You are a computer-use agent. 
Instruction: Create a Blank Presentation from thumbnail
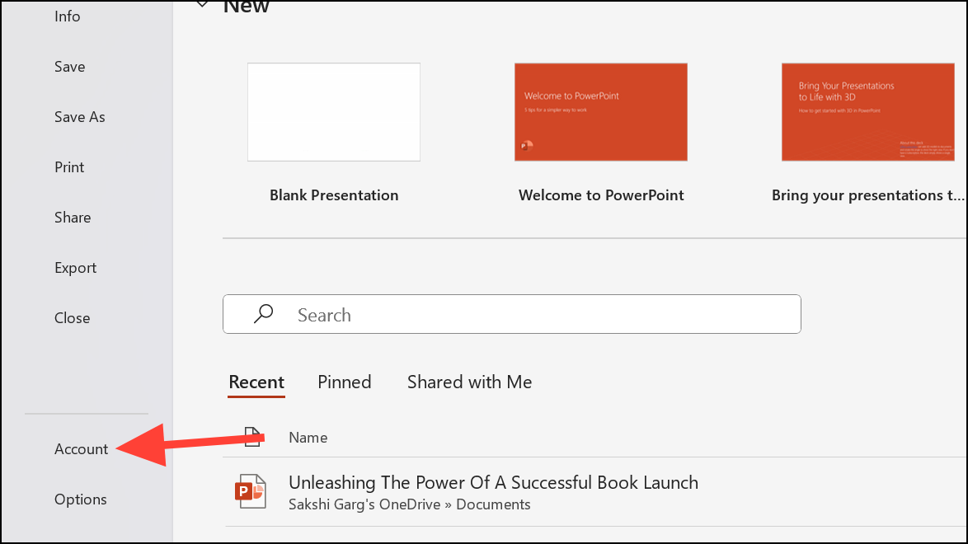(x=334, y=112)
